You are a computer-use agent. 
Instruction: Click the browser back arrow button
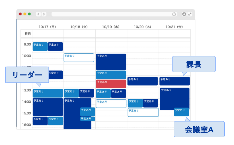click(38, 14)
